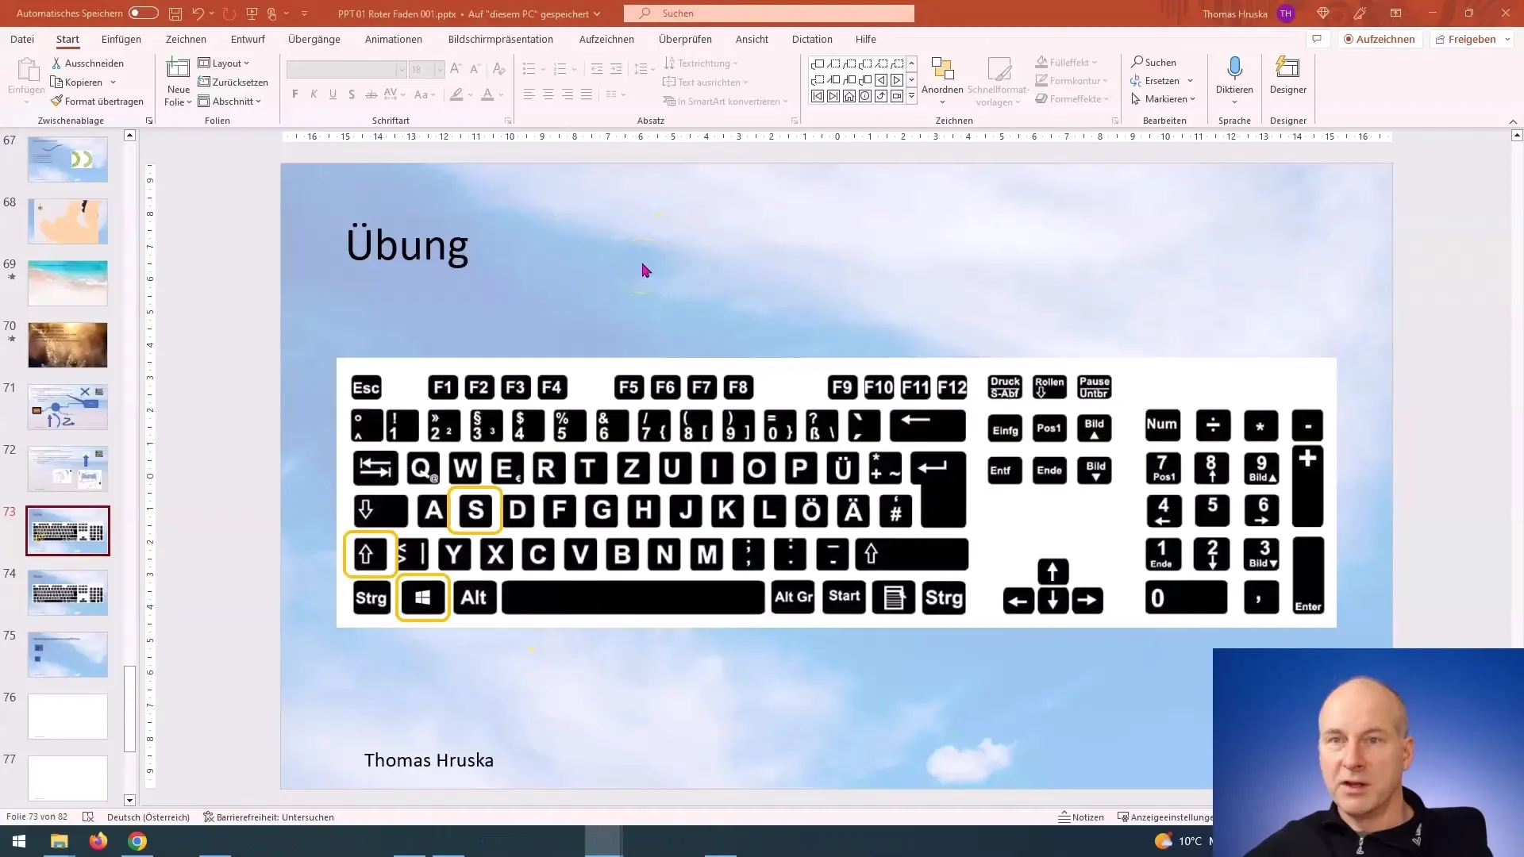Open Suchen find in Bearbeiten group
Image resolution: width=1524 pixels, height=857 pixels.
(1154, 63)
